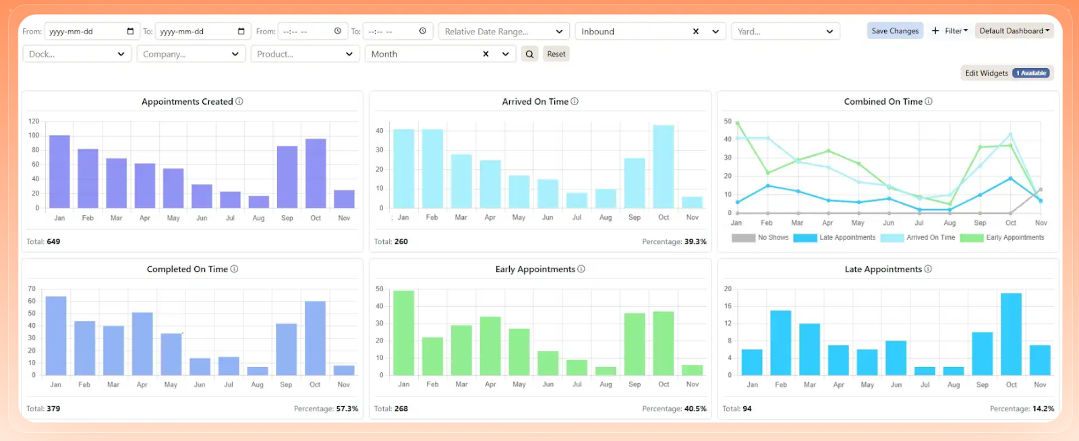Open the Yard dropdown
This screenshot has height=441, width=1079.
pyautogui.click(x=786, y=32)
